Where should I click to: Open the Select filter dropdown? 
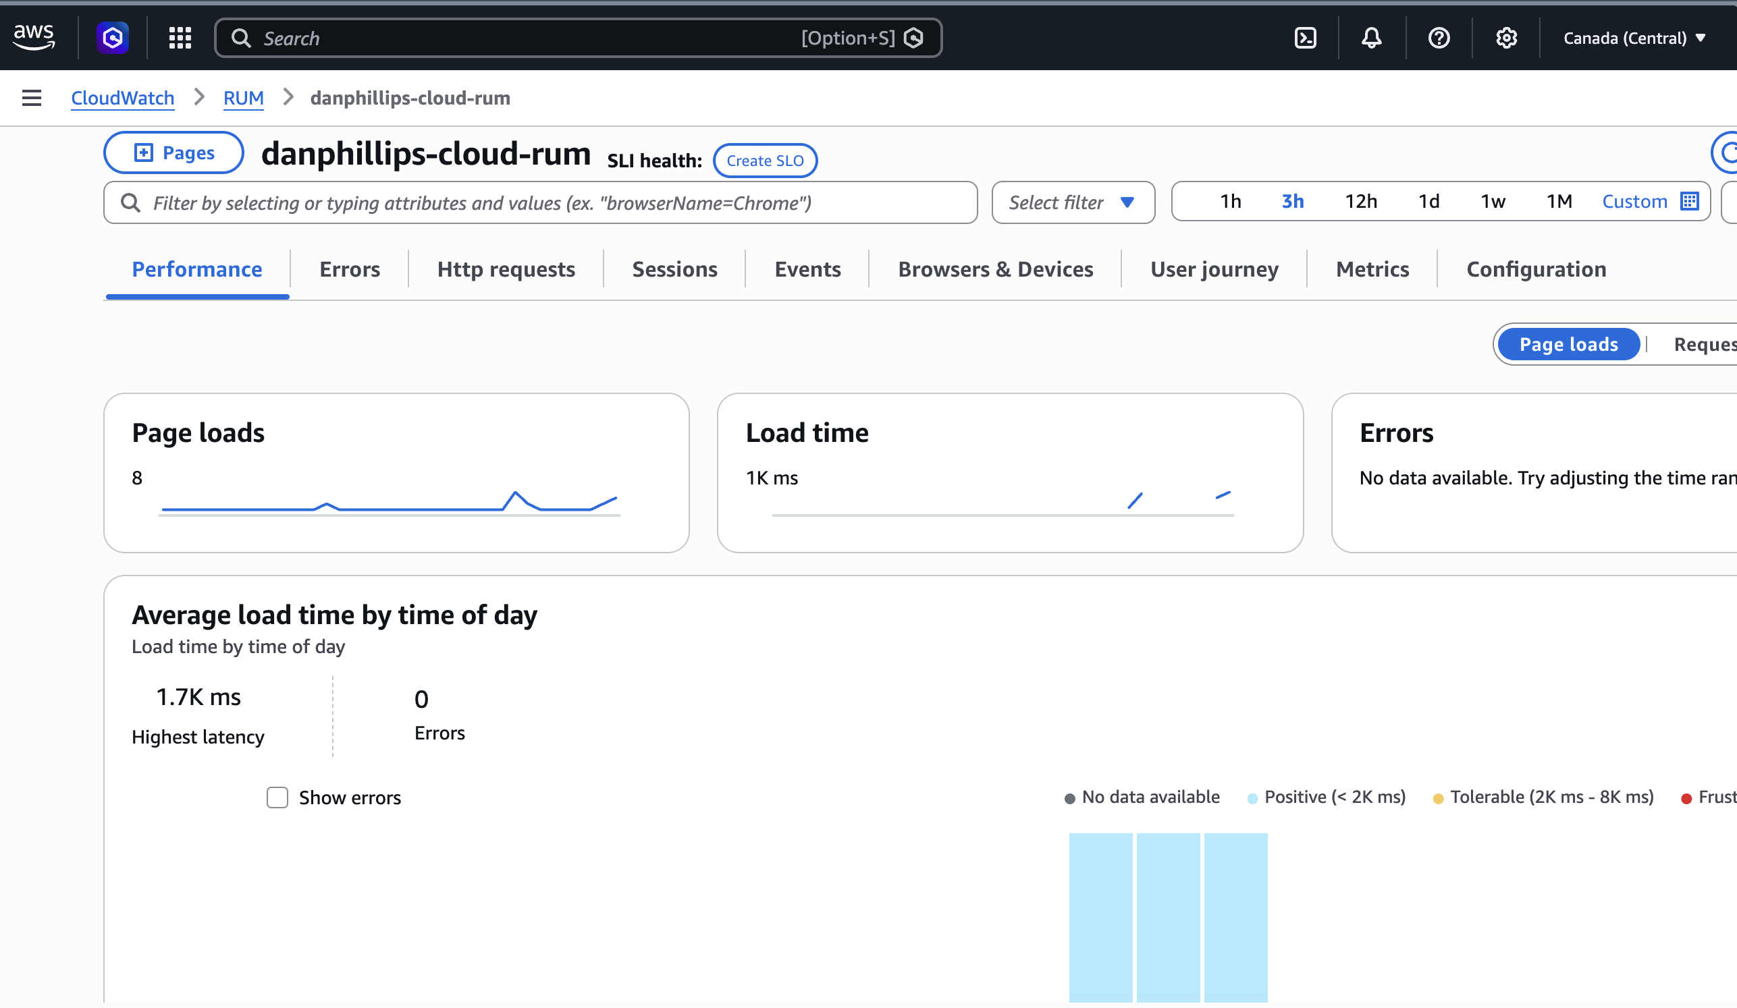pyautogui.click(x=1073, y=202)
